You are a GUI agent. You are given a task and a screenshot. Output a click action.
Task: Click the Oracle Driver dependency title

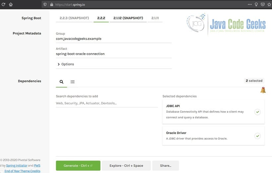click(x=176, y=133)
